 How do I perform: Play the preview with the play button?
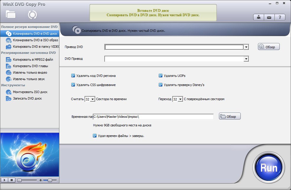tap(4, 180)
